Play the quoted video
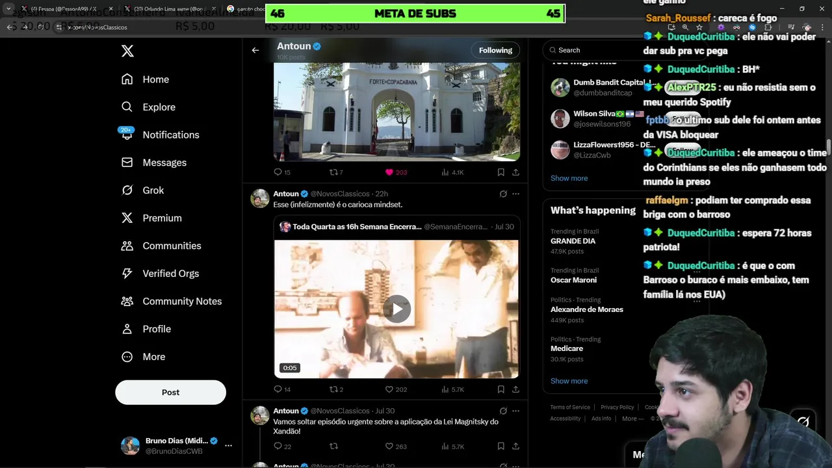Image resolution: width=832 pixels, height=468 pixels. 396,309
